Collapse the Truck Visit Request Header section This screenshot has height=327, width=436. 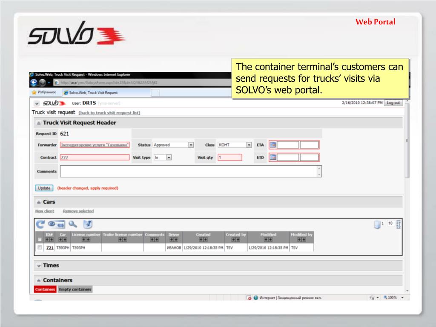39,123
